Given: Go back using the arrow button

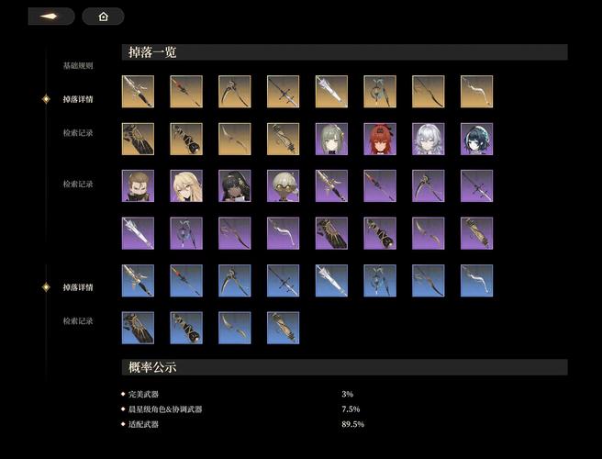Looking at the screenshot, I should 51,17.
